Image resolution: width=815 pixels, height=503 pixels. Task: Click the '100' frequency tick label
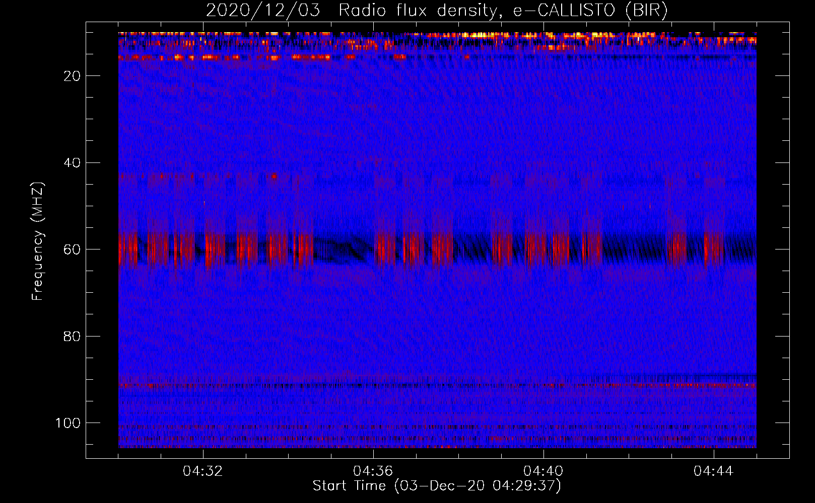(x=68, y=423)
